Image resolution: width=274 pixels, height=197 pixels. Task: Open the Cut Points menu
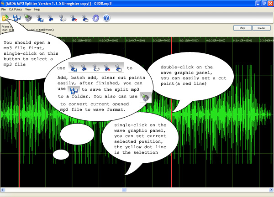(16, 10)
